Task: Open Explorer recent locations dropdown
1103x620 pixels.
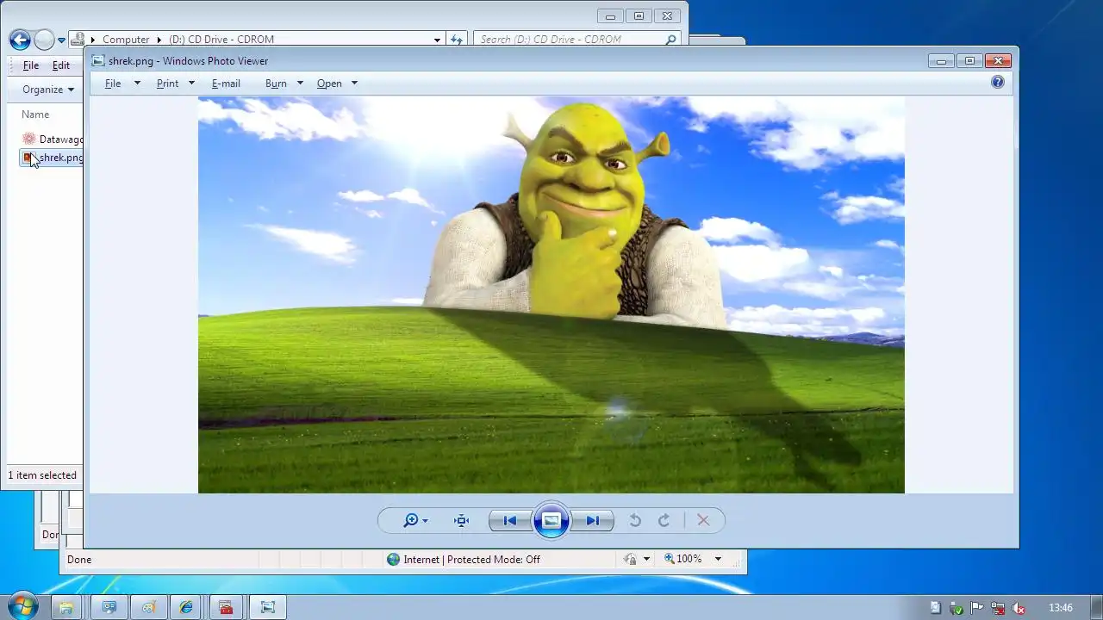Action: coord(62,40)
